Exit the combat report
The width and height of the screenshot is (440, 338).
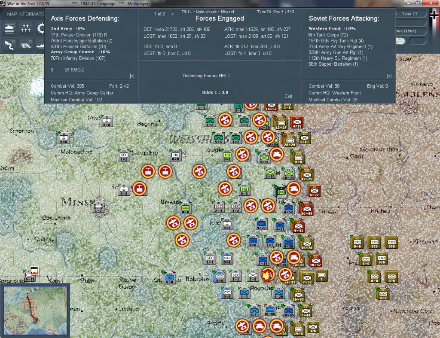(288, 96)
